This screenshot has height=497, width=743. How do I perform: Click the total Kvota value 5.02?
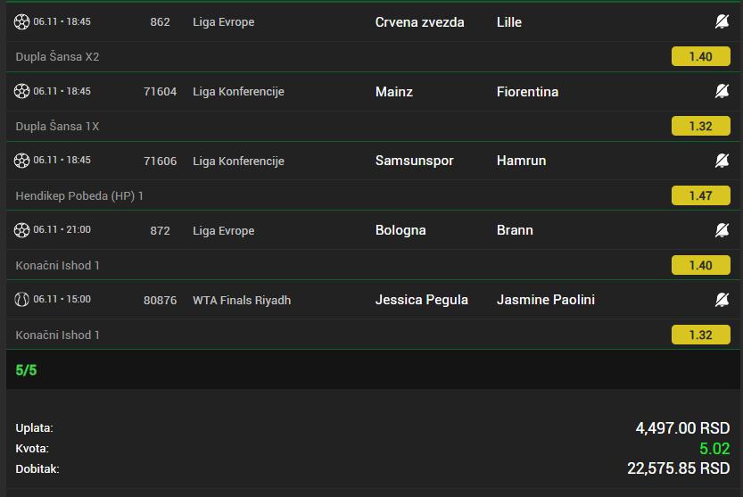(x=714, y=449)
